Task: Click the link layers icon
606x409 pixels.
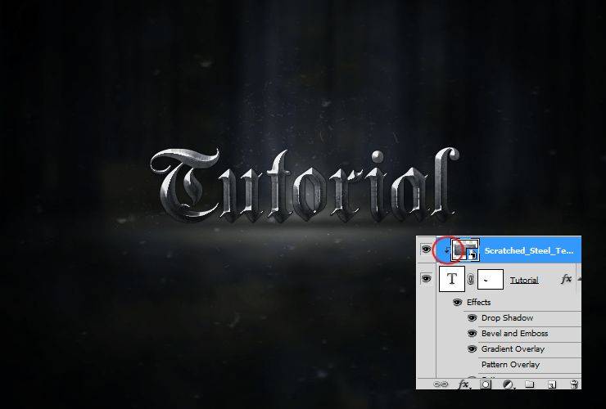Action: pyautogui.click(x=441, y=384)
